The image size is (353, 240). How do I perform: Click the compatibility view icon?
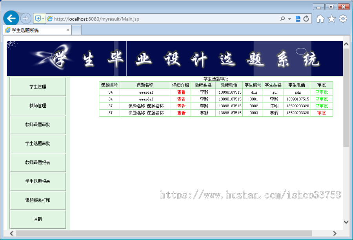298,19
